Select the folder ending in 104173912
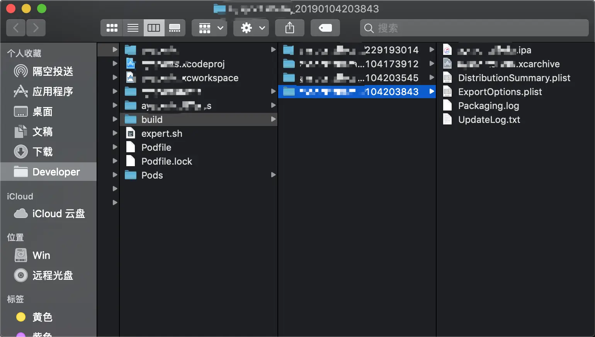Viewport: 595px width, 337px height. click(x=357, y=64)
